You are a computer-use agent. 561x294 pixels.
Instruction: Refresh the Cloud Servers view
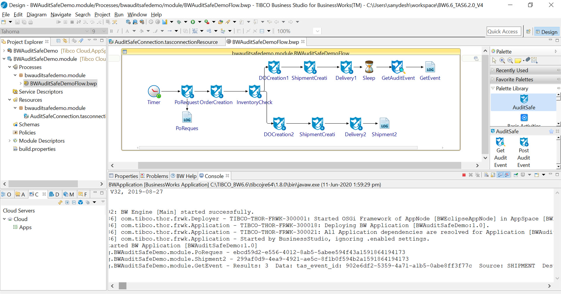[x=60, y=202]
